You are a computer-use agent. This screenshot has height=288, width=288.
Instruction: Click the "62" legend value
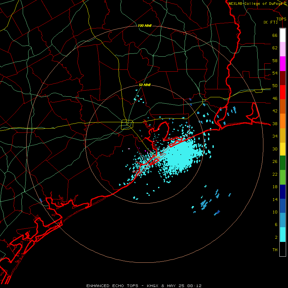(275, 48)
